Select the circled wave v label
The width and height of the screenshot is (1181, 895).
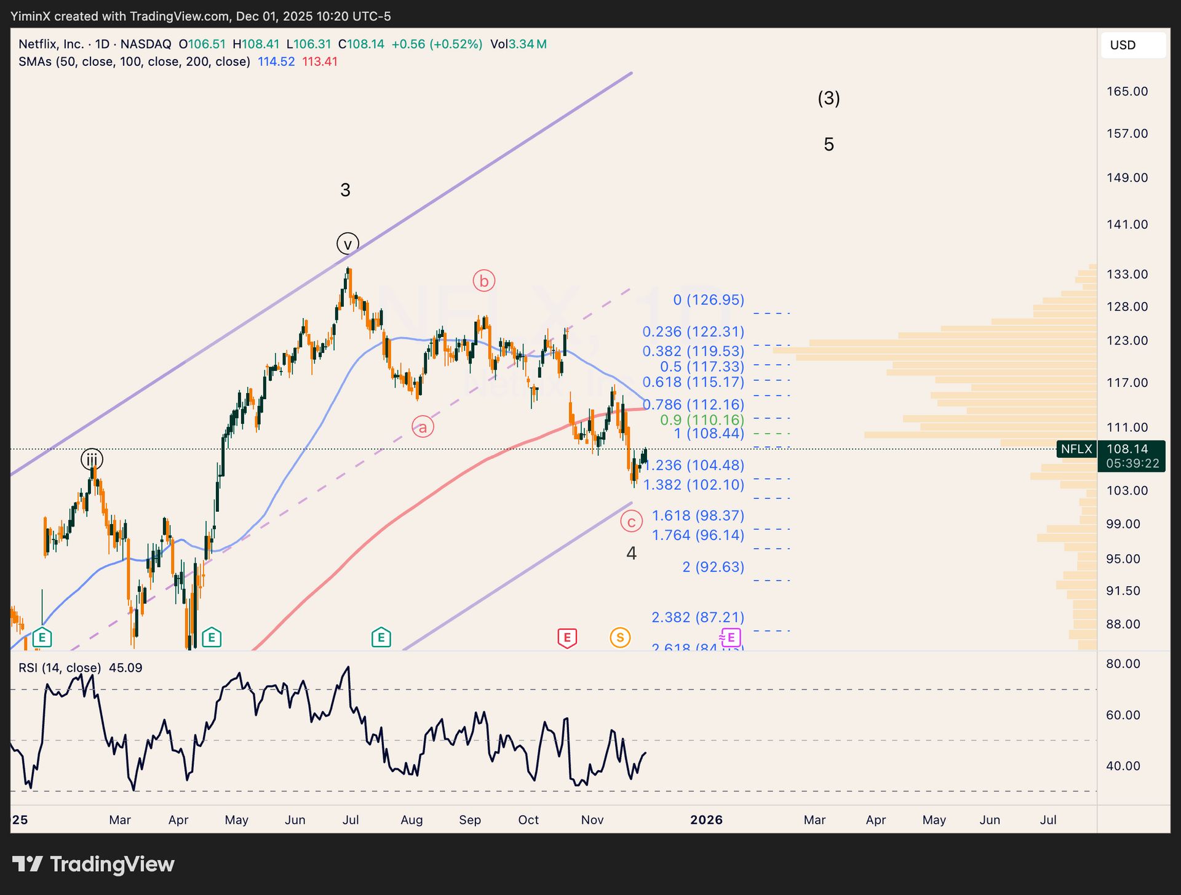(348, 244)
